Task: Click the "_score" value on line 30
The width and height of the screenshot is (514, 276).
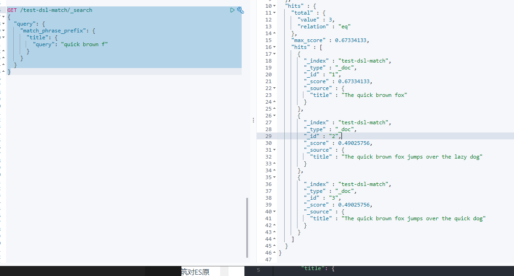Action: [x=354, y=143]
